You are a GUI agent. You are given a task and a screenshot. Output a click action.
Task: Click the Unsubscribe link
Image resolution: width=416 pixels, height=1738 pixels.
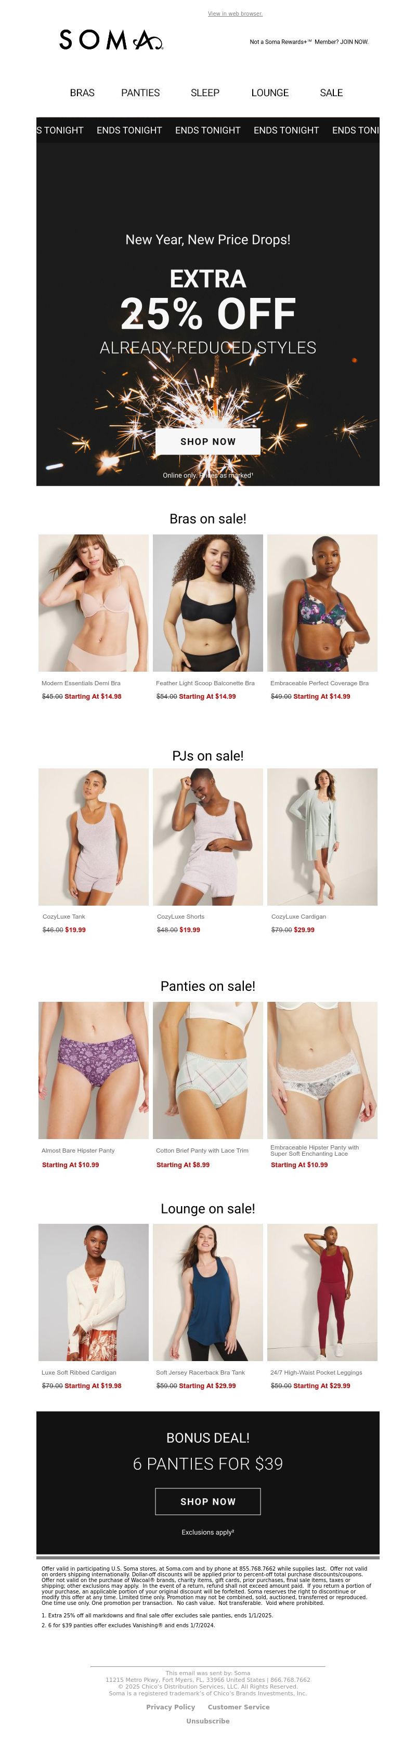(208, 1721)
